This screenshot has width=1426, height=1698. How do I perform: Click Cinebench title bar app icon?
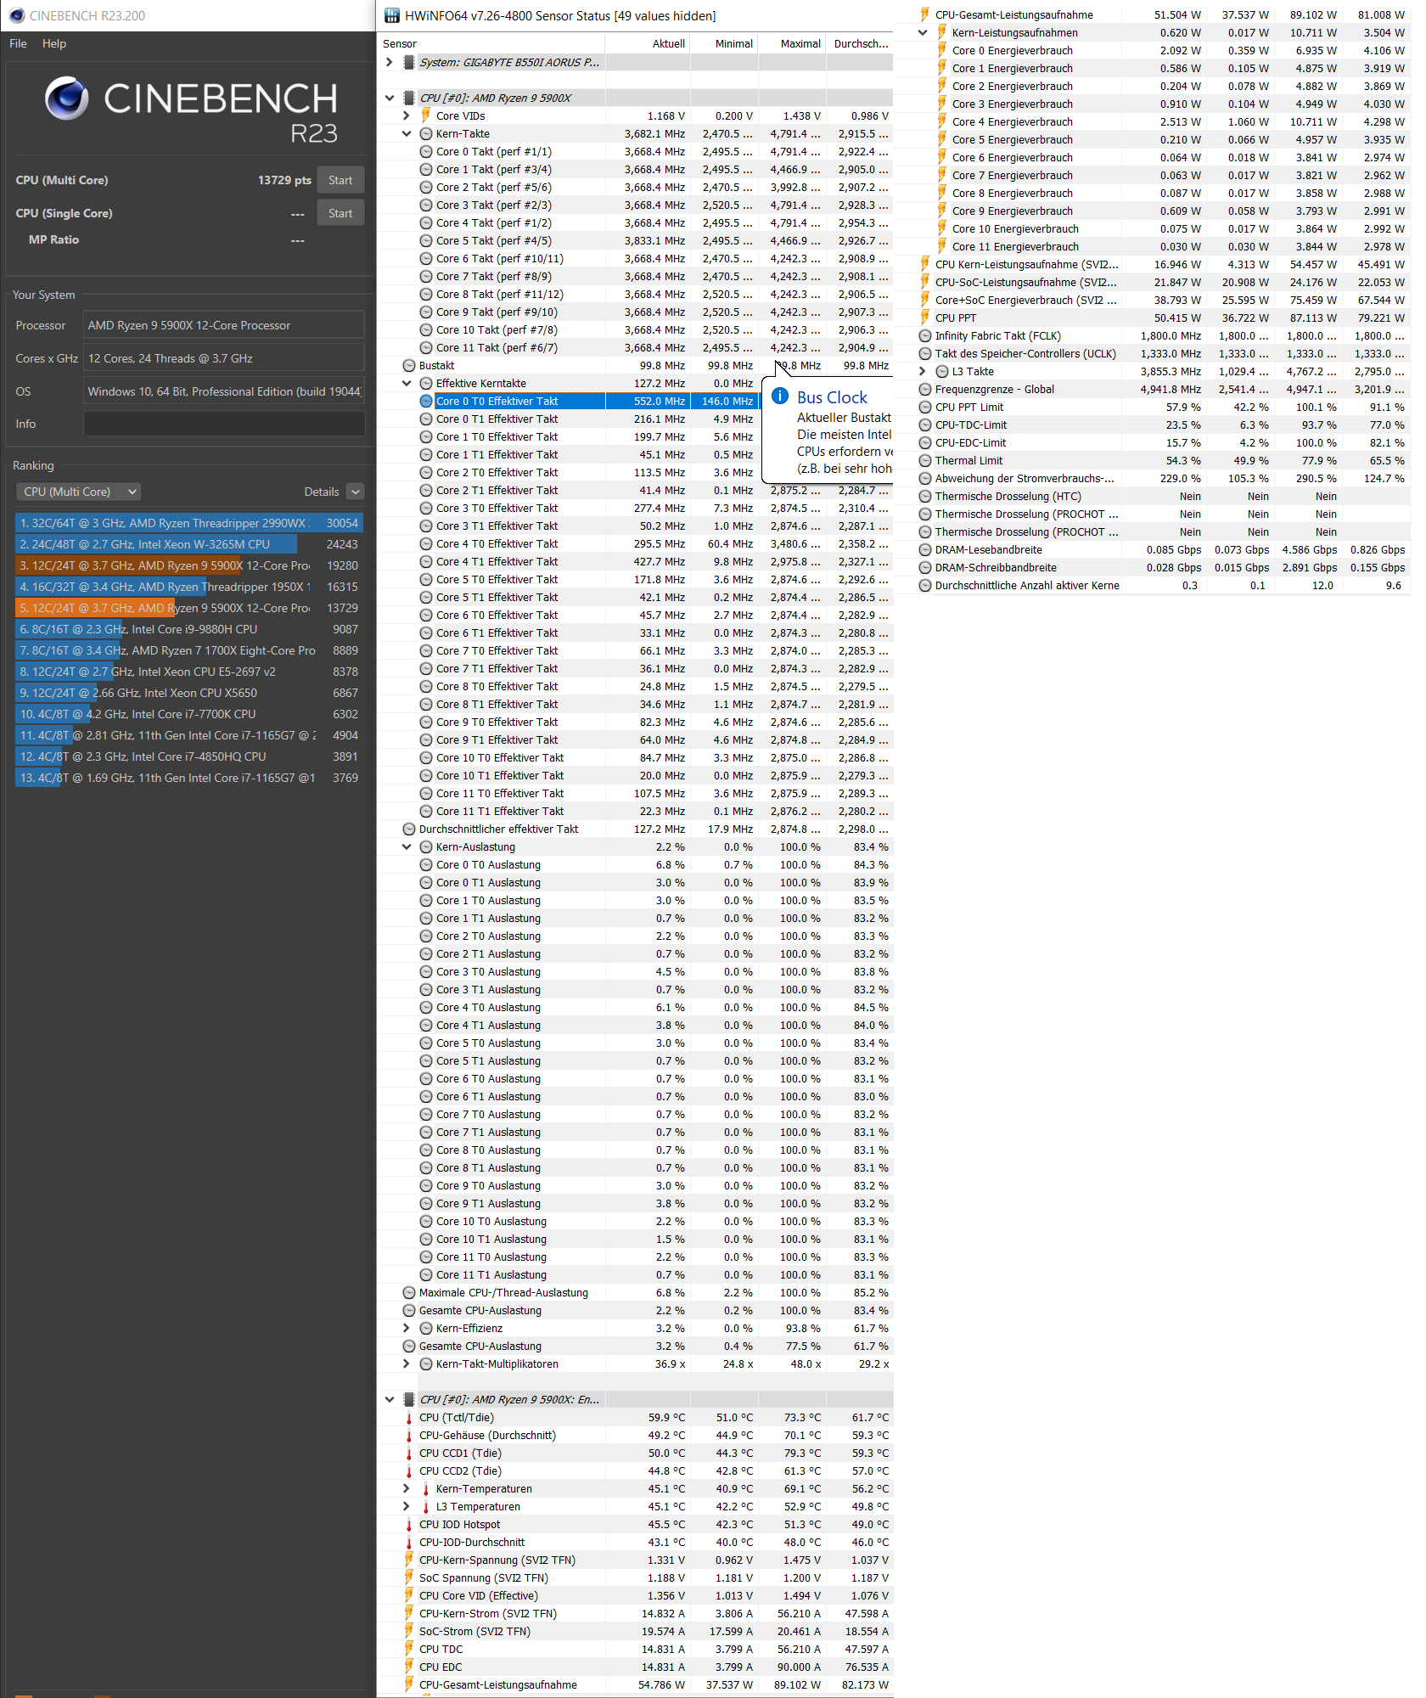(x=16, y=15)
